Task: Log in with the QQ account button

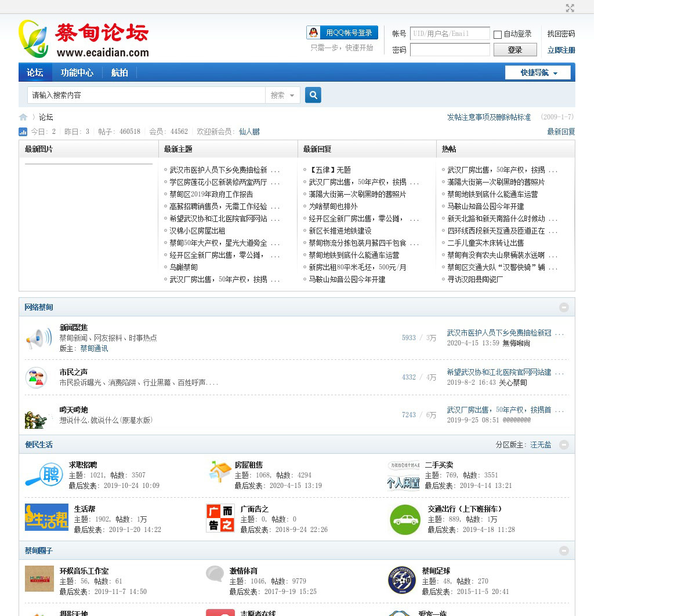Action: point(342,33)
